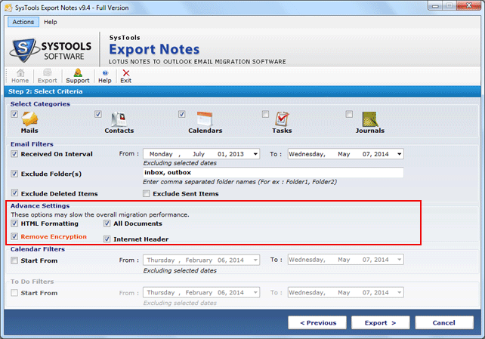
Task: Open Calendar Filters To date dropdown
Action: coord(400,260)
